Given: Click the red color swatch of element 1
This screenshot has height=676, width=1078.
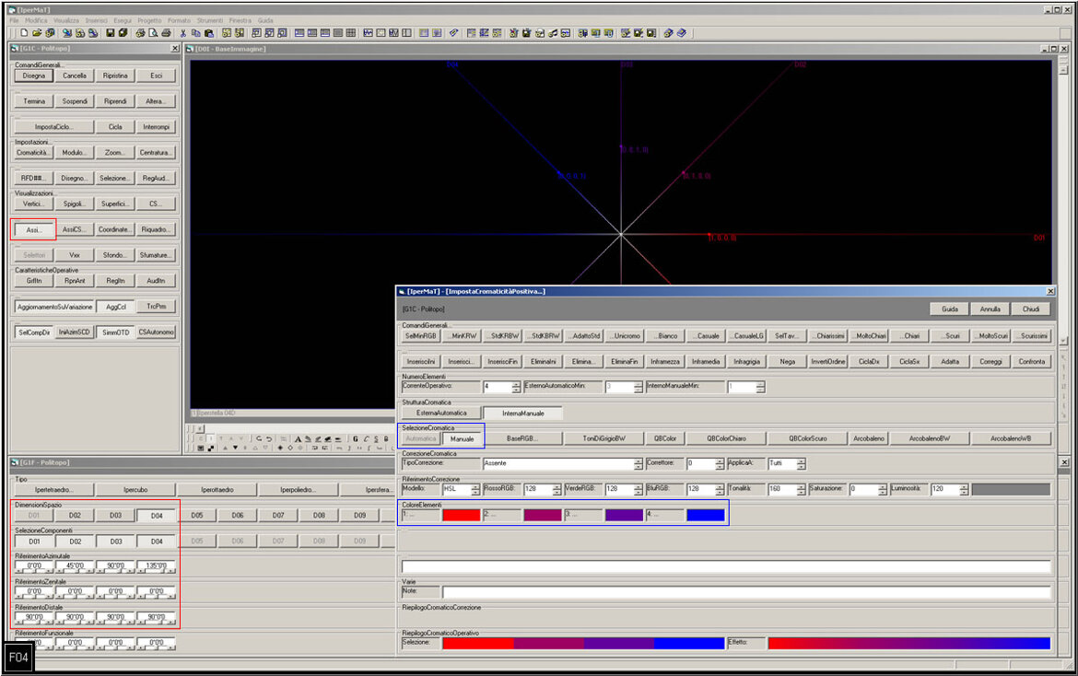Looking at the screenshot, I should [461, 515].
